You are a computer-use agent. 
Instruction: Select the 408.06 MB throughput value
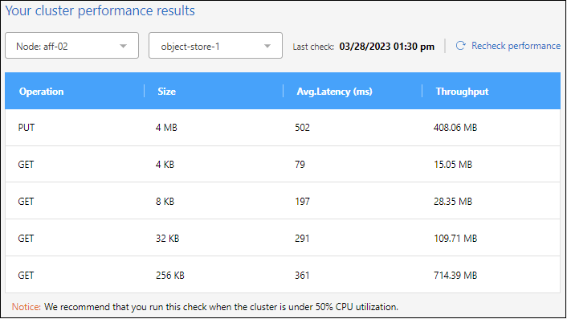coord(455,128)
